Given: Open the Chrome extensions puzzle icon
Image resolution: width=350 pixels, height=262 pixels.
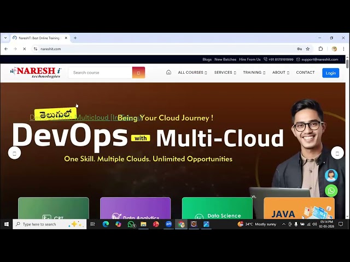Looking at the screenshot, I should (320, 49).
